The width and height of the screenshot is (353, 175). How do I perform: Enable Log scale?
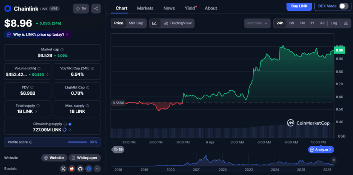coord(334,23)
